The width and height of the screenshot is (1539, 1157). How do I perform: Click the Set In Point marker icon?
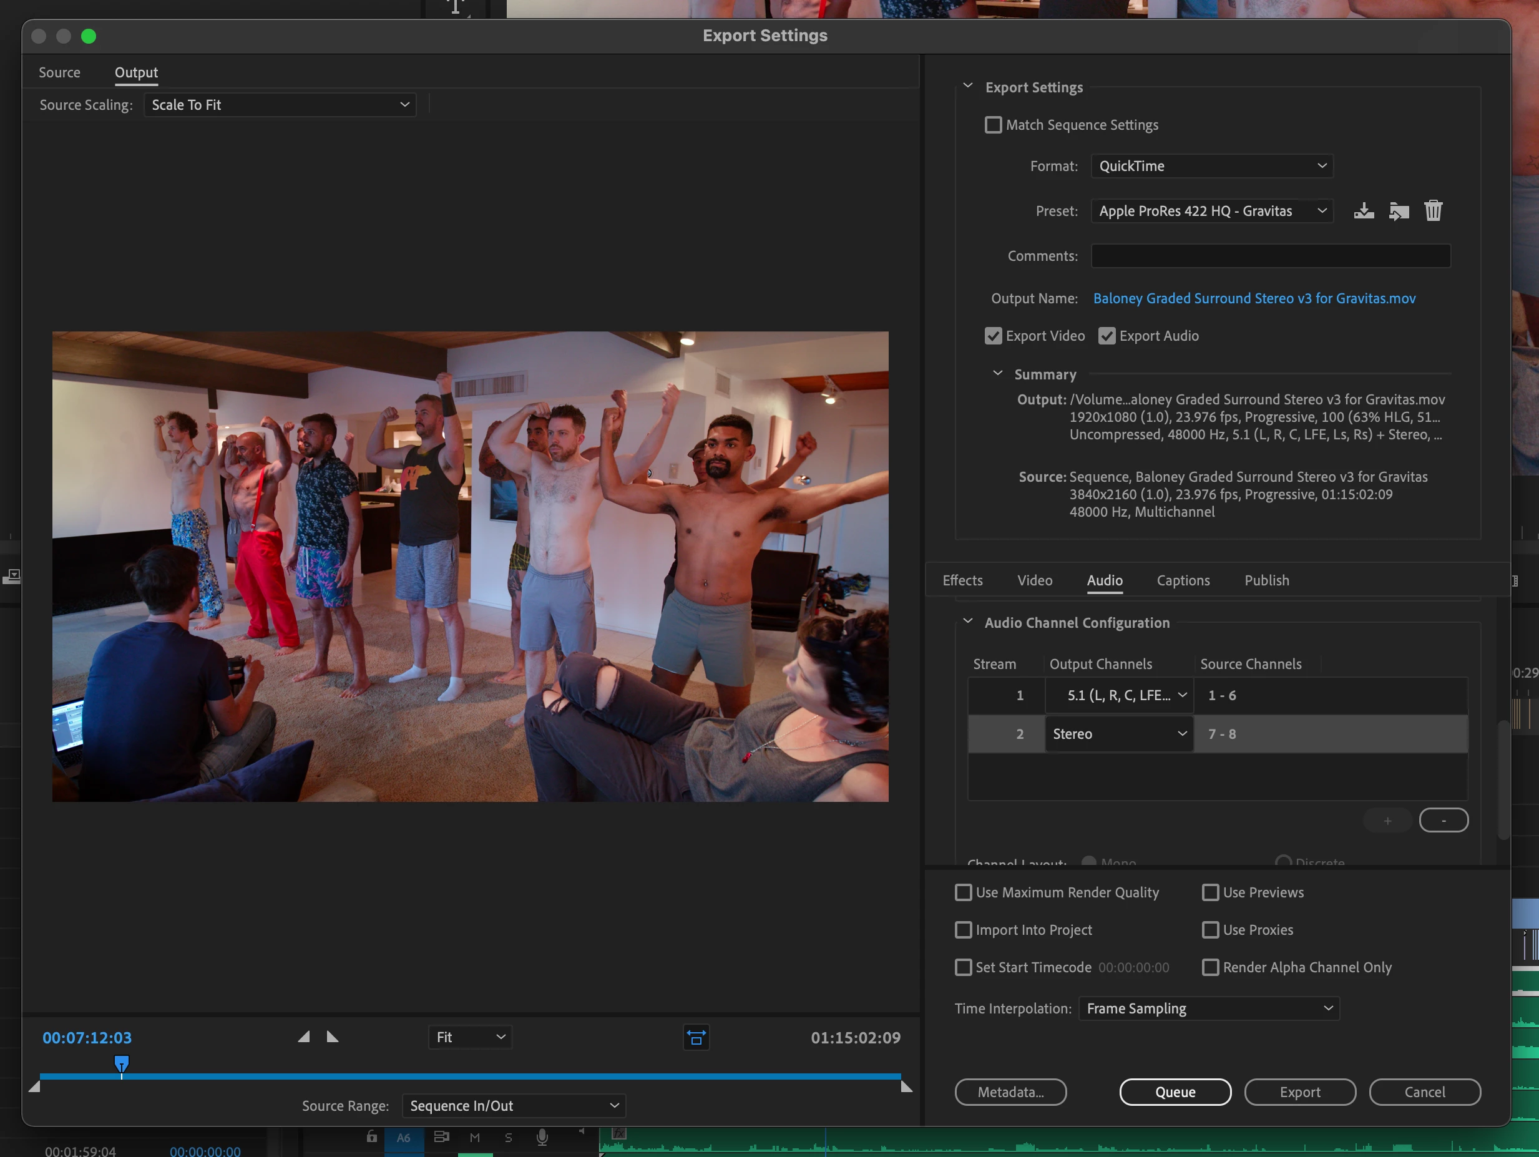[x=304, y=1037]
